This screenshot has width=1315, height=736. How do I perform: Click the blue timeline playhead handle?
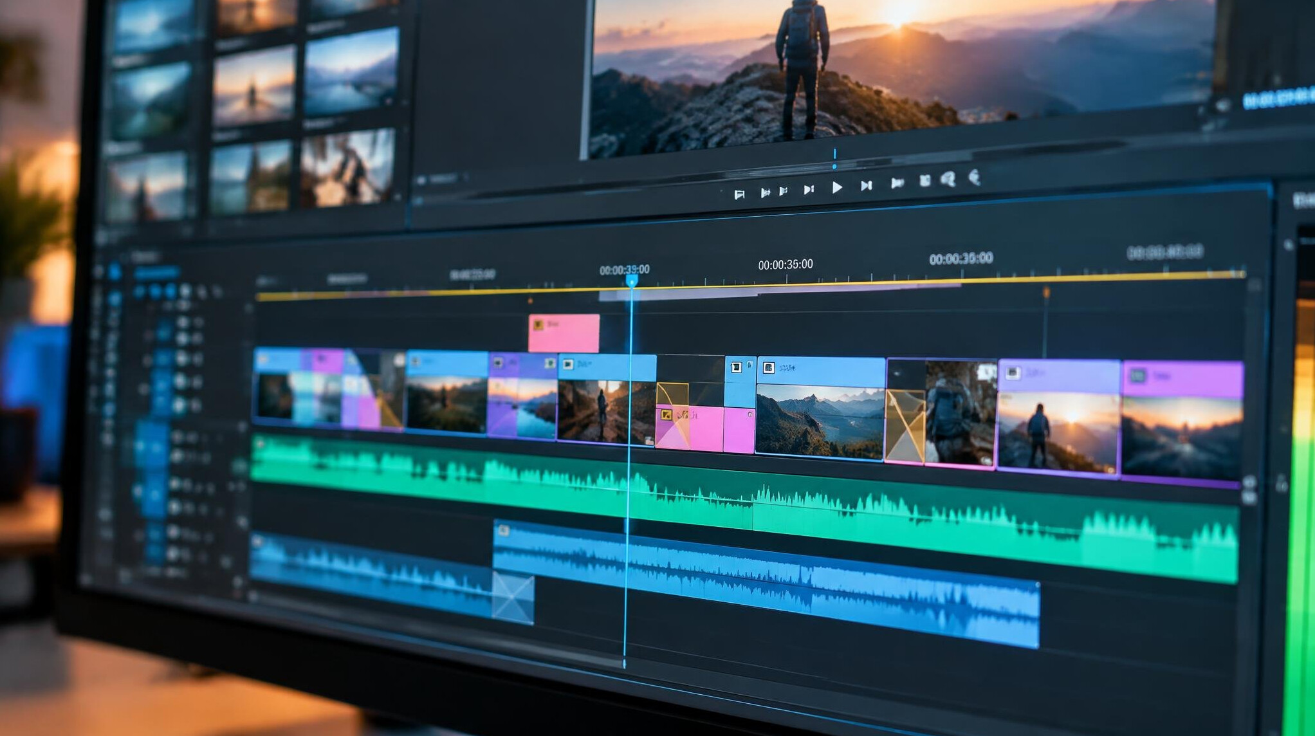tap(632, 281)
